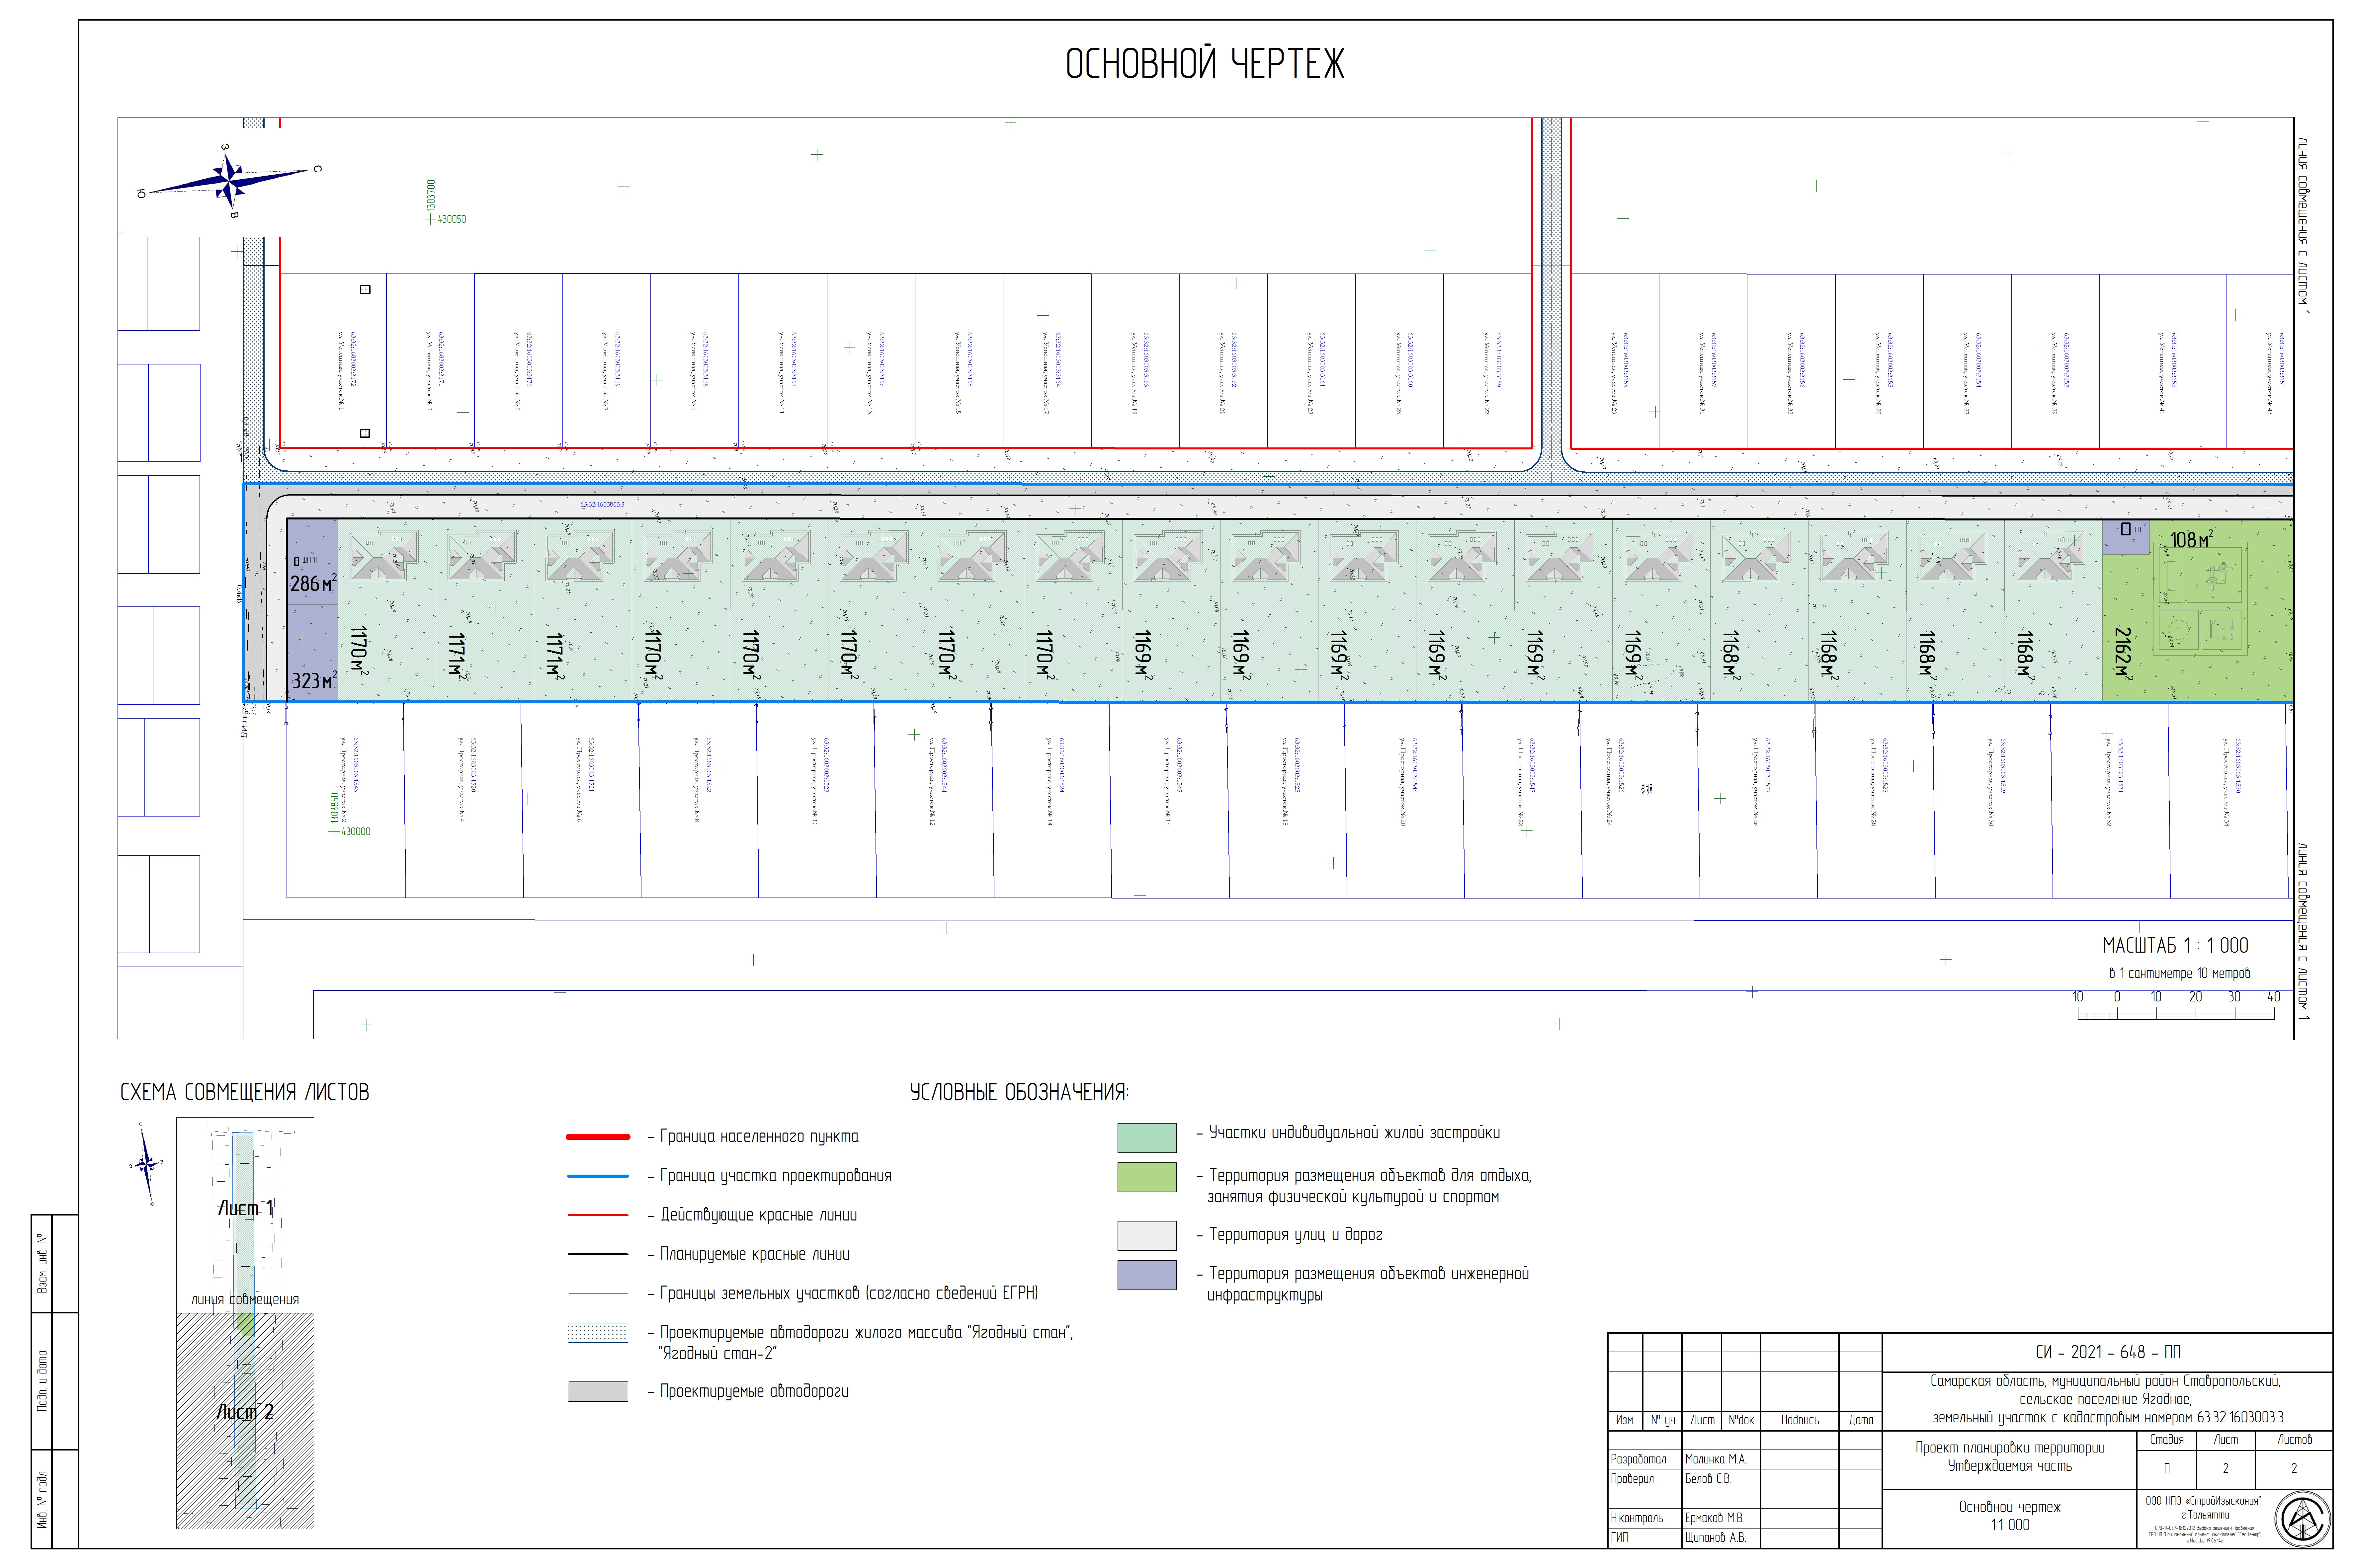This screenshot has height=1568, width=2353.
Task: Click the 'СХЕМА СОВМЕЩЕНИЯ ЛИСТОВ' heading
Action: point(245,1092)
